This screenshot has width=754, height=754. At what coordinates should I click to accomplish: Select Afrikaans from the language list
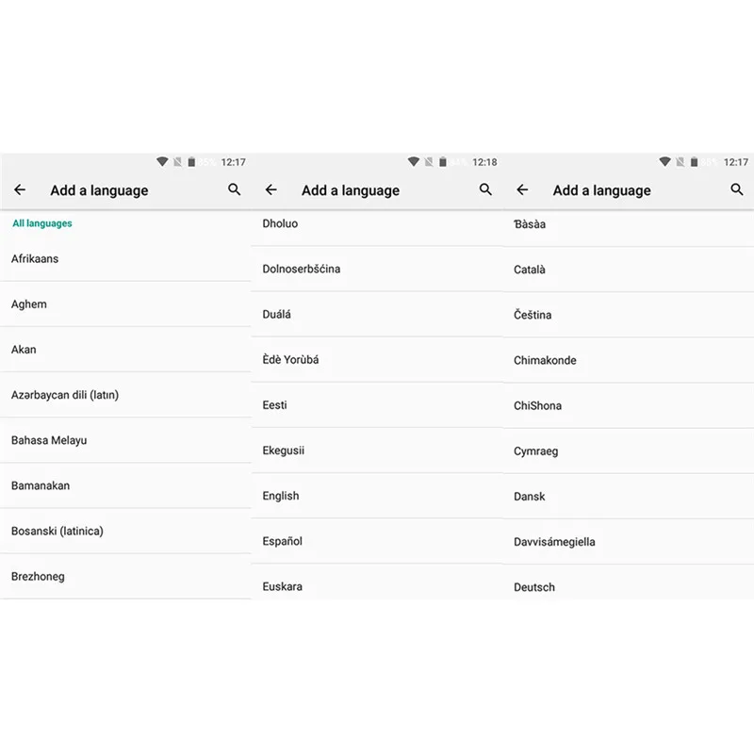click(125, 258)
